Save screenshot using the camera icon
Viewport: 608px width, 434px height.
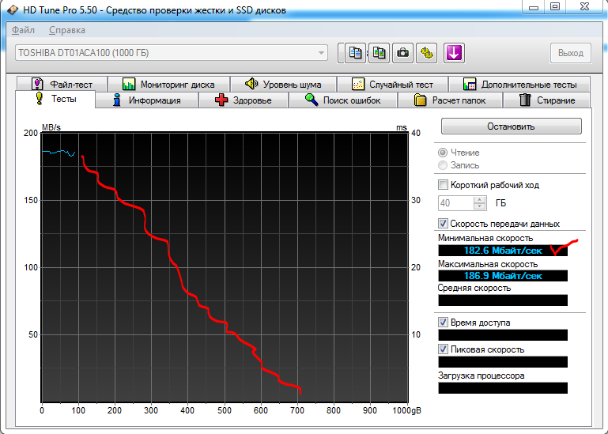(402, 53)
